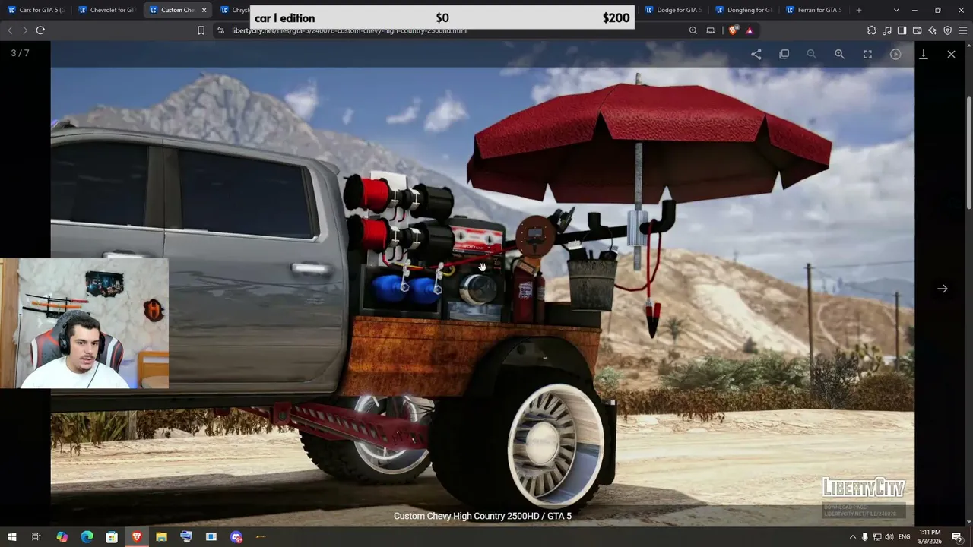Expand the tab search dropdown
The height and width of the screenshot is (547, 973).
896,10
